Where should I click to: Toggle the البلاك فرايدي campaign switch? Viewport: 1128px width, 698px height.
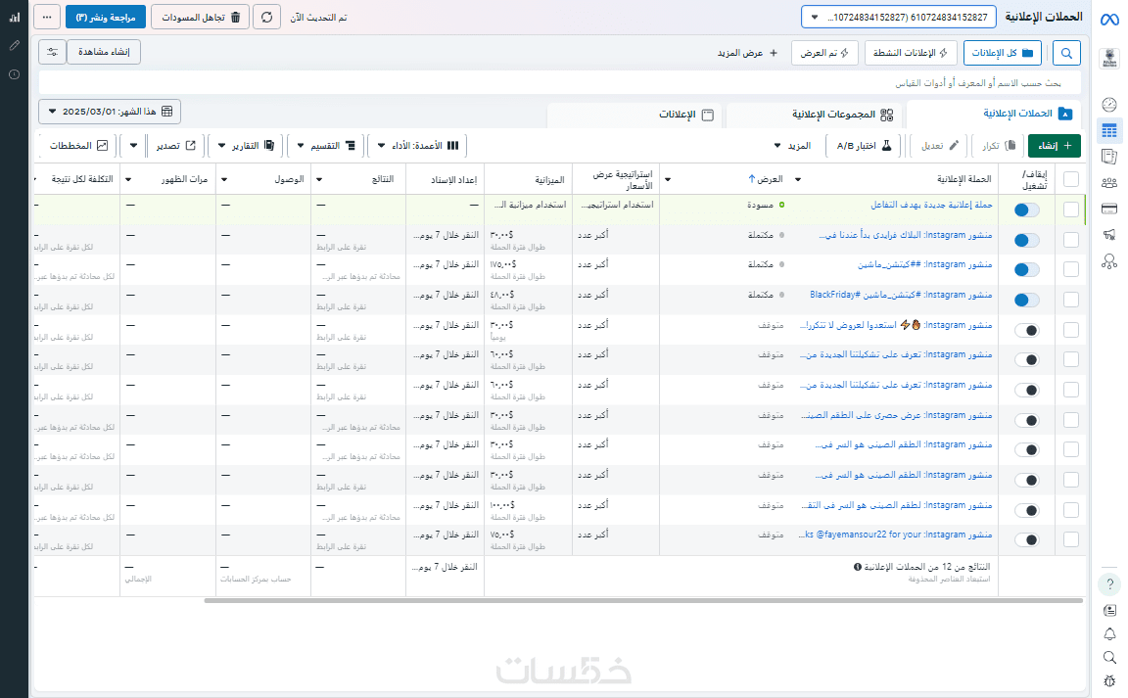click(x=1026, y=241)
